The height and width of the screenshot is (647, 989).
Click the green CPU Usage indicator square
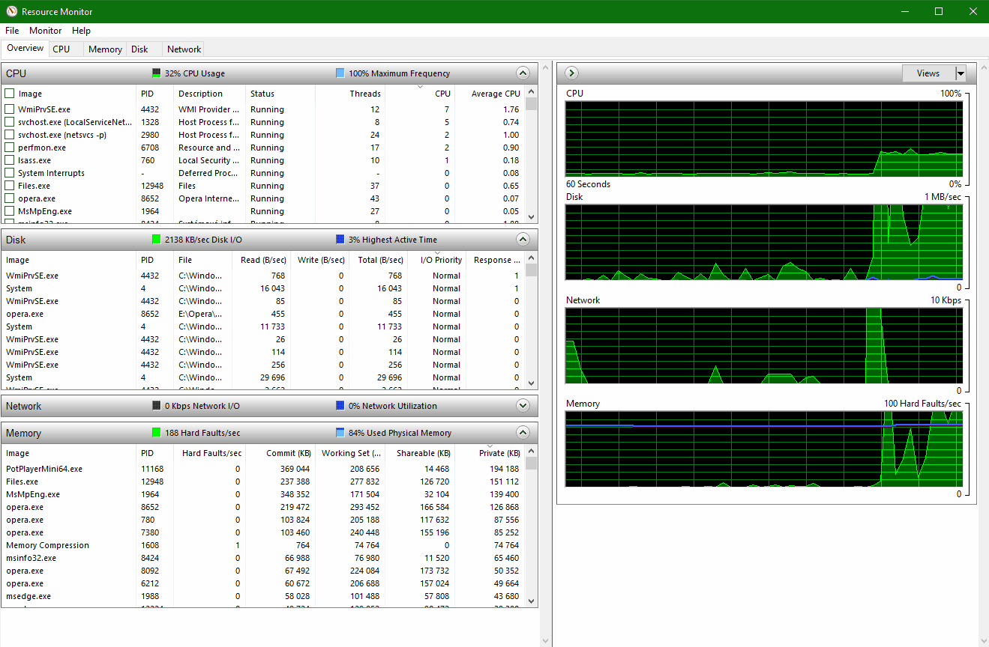[156, 73]
